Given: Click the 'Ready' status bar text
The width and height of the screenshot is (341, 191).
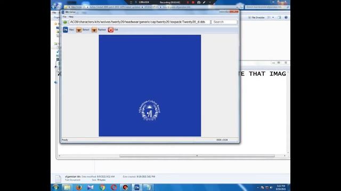Looking at the screenshot, I should click(65, 140).
